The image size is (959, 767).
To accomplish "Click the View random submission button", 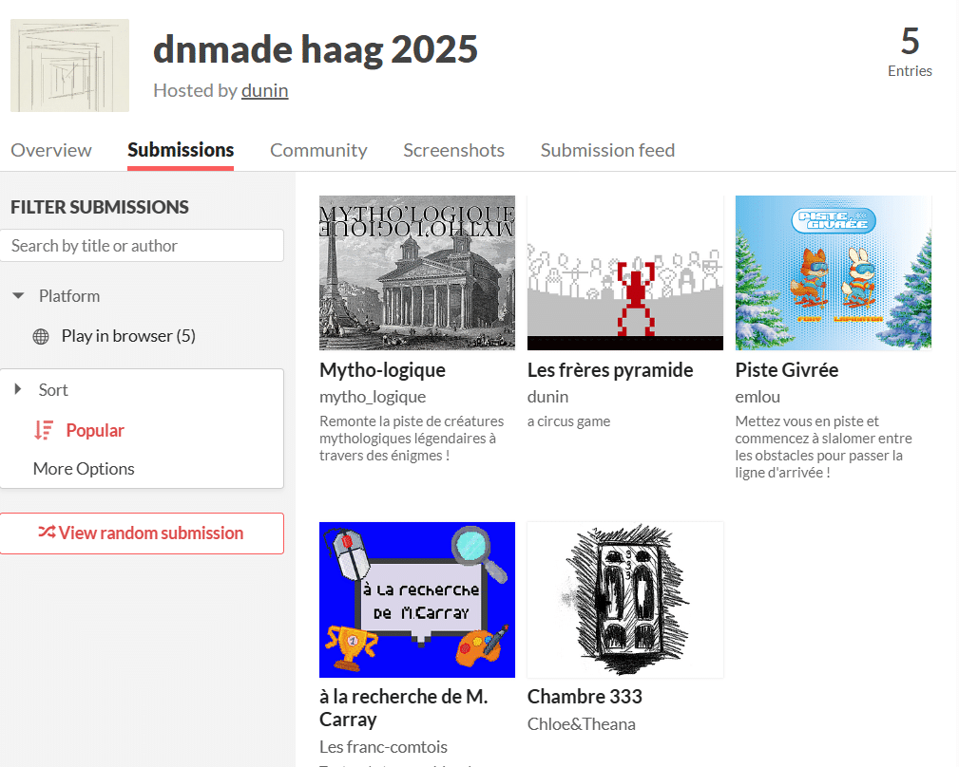I will click(142, 533).
